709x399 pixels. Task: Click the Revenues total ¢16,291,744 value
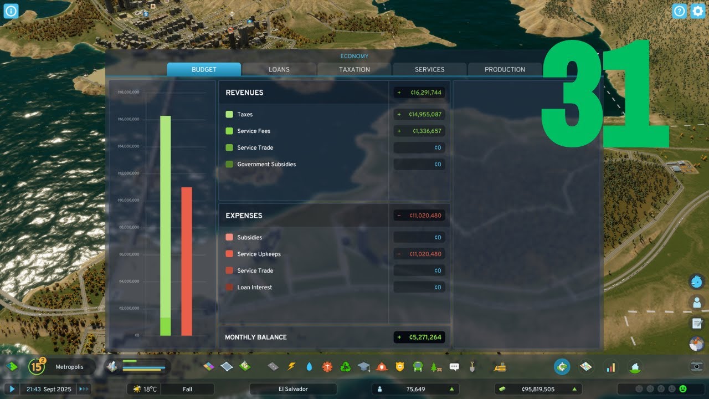coord(419,93)
